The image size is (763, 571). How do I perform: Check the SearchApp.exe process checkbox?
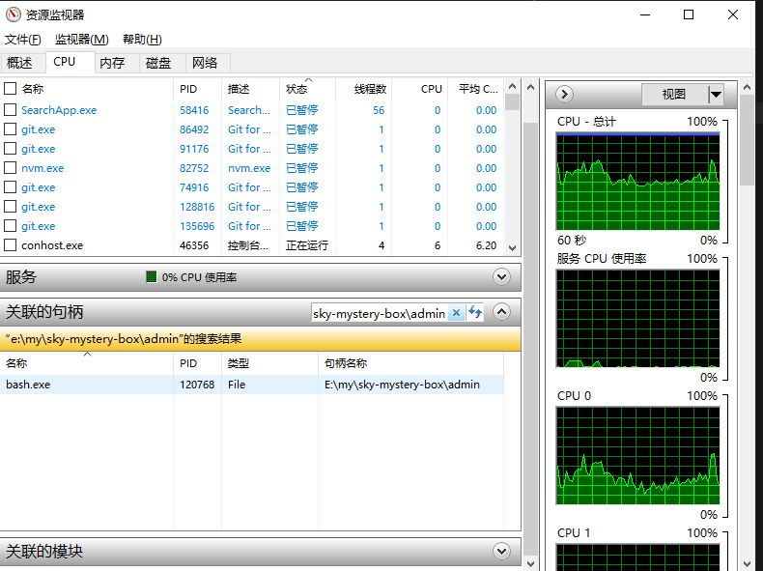(x=11, y=110)
